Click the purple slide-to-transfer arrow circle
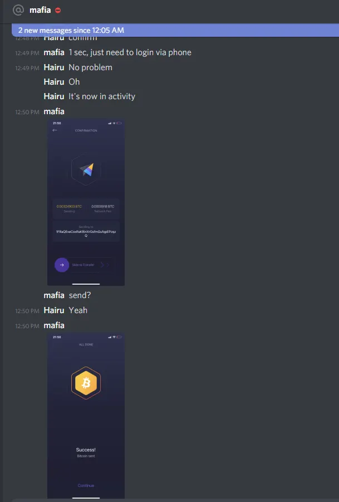339x502 pixels. 62,265
